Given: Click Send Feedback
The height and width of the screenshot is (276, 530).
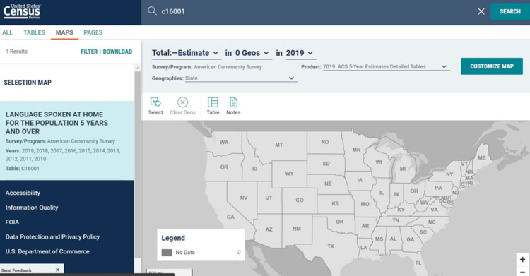Looking at the screenshot, I should [16, 270].
